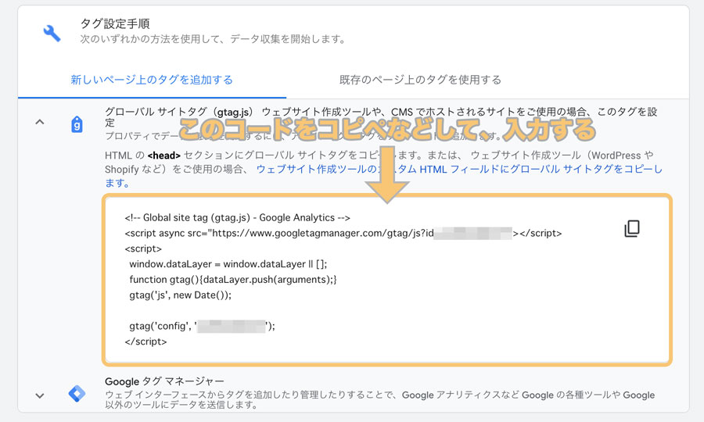Switch to 既存のページ上のタグを使用する tab
704x422 pixels.
420,80
